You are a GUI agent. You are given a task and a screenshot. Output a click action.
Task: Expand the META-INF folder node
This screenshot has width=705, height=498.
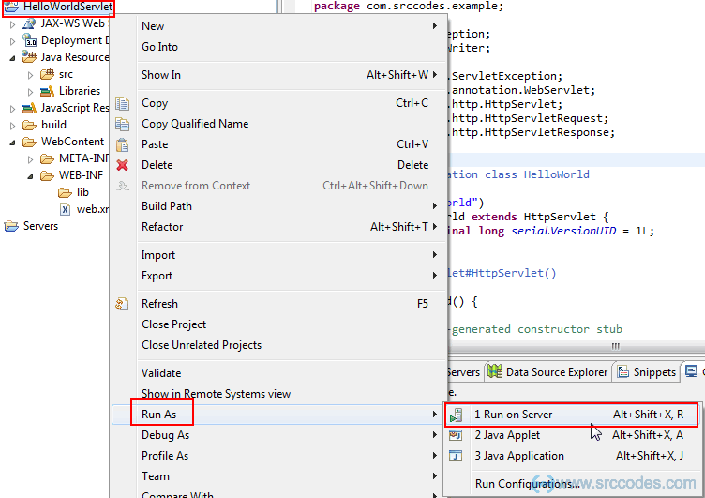click(30, 158)
